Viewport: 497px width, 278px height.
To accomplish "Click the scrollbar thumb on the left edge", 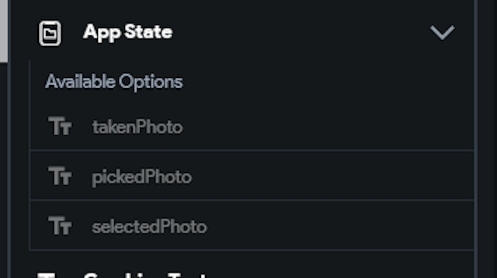I will 3,30.
